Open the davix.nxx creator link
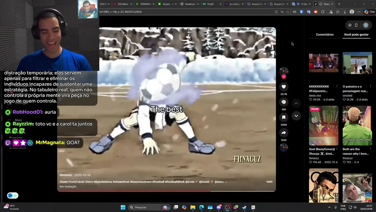The height and width of the screenshot is (212, 376). [315, 96]
